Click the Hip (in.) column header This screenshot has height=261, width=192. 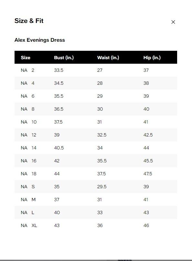point(152,58)
